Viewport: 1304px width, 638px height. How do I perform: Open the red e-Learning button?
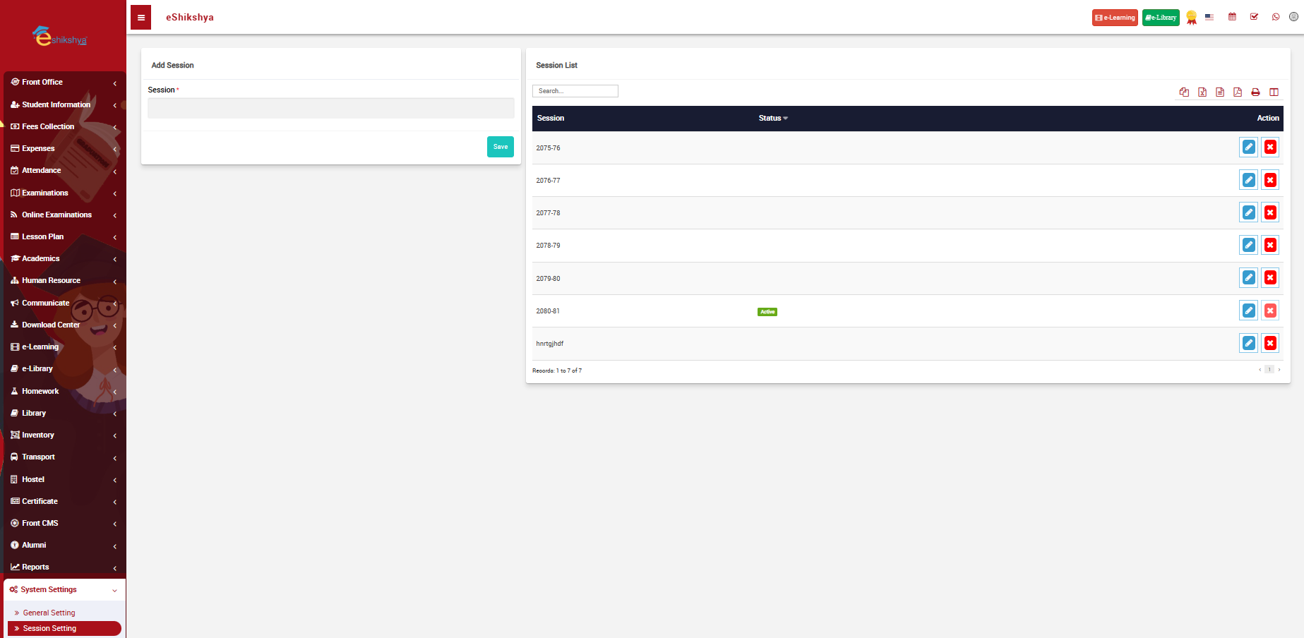pos(1114,18)
